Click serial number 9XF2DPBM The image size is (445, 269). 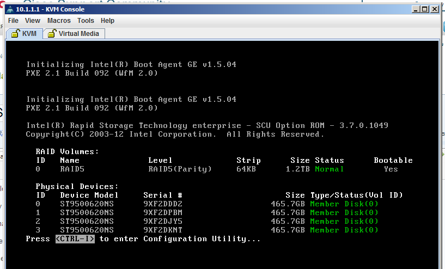click(163, 212)
